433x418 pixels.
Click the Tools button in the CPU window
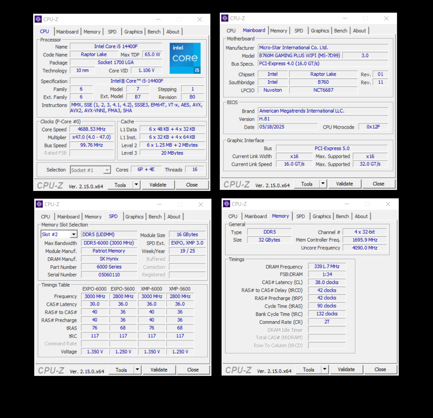[120, 185]
